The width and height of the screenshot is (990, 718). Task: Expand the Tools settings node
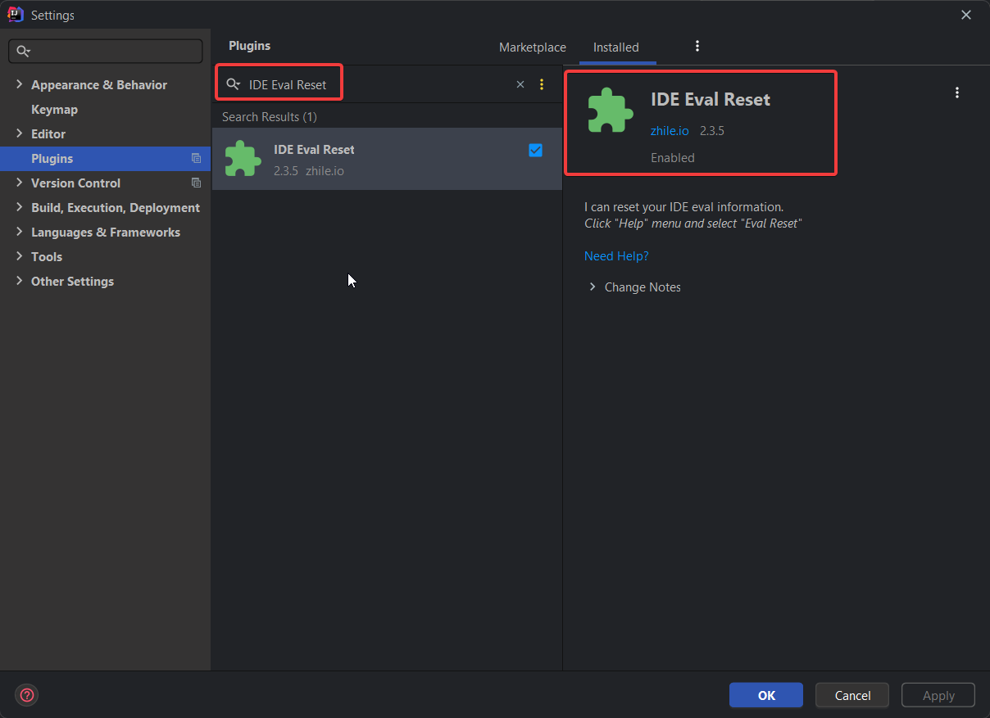19,256
